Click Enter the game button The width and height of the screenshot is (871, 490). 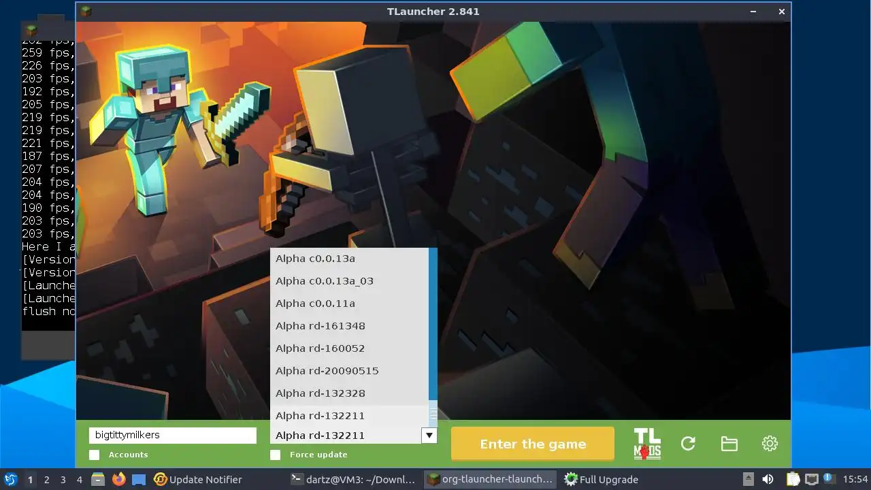click(x=533, y=444)
